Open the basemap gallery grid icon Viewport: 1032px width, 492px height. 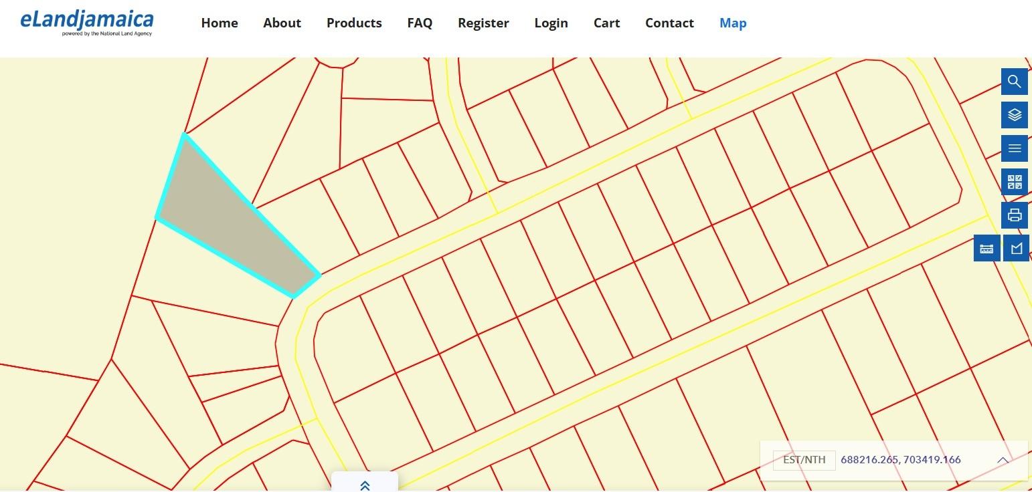tap(1014, 182)
